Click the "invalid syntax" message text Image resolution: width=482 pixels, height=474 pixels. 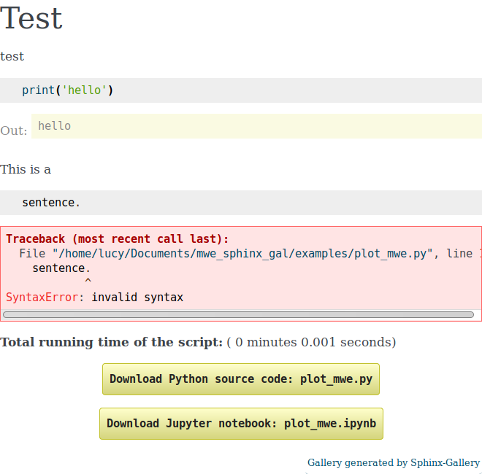click(137, 298)
